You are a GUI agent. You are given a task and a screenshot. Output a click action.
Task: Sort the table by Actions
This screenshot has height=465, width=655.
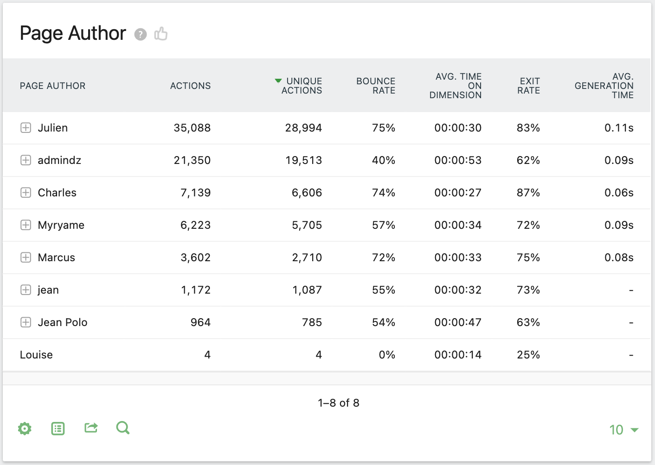[x=190, y=86]
